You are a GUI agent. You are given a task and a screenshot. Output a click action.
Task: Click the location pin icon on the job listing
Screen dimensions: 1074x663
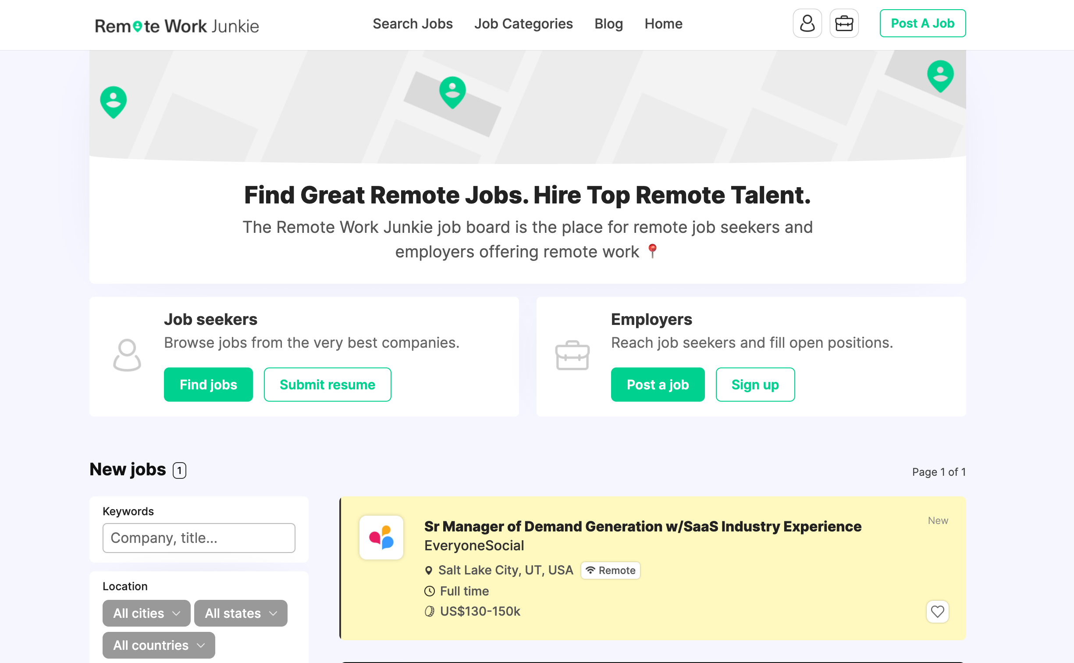(x=429, y=570)
